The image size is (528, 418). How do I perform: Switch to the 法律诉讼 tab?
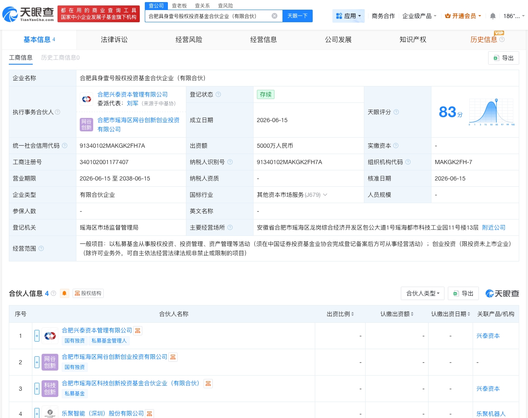pyautogui.click(x=114, y=39)
